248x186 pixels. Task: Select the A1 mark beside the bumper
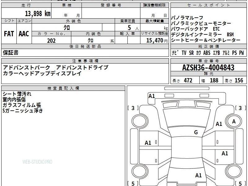point(152,96)
